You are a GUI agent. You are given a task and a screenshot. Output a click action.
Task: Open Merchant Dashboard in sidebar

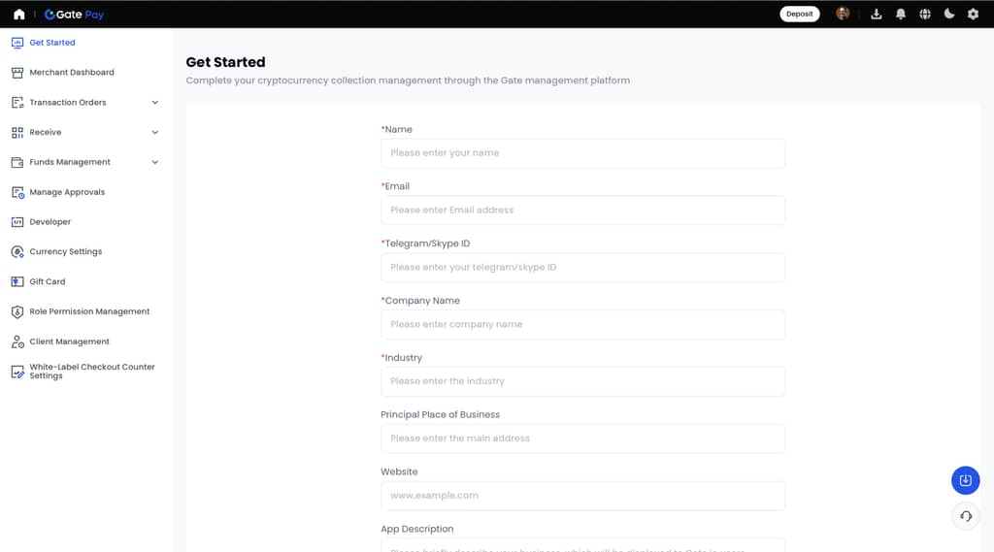[x=71, y=73]
